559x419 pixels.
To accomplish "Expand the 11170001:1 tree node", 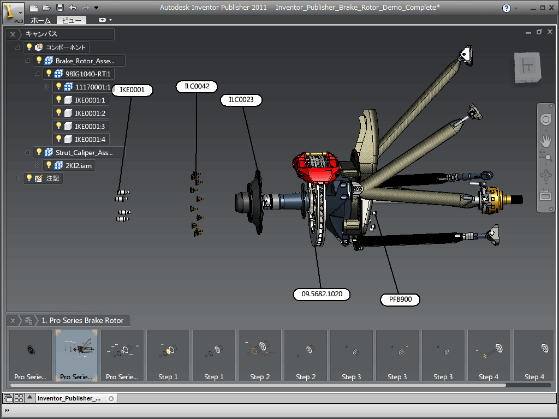I will tap(47, 87).
